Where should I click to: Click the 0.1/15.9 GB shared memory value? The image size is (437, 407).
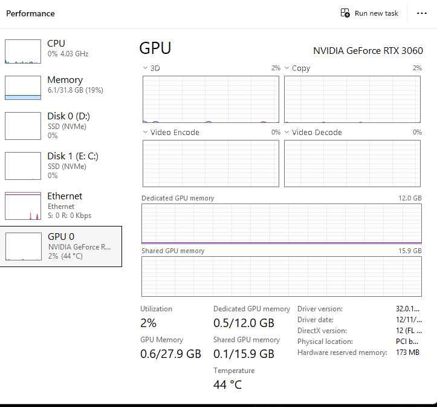pos(244,354)
